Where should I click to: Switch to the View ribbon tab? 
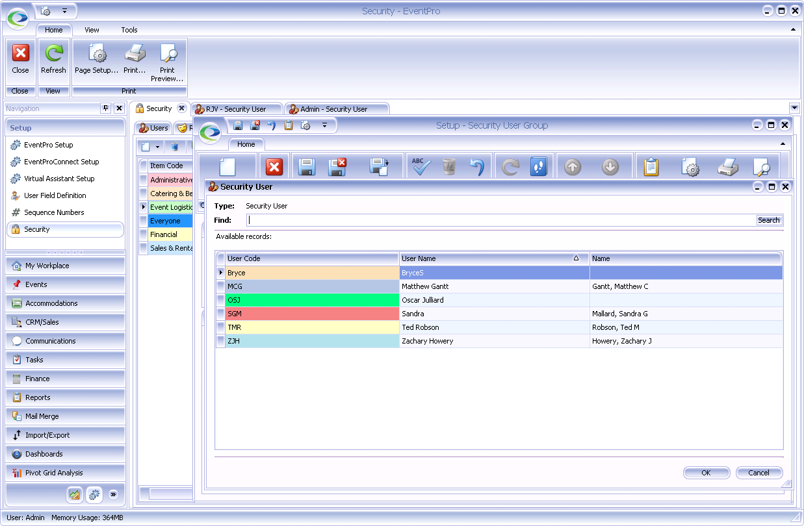click(x=92, y=30)
